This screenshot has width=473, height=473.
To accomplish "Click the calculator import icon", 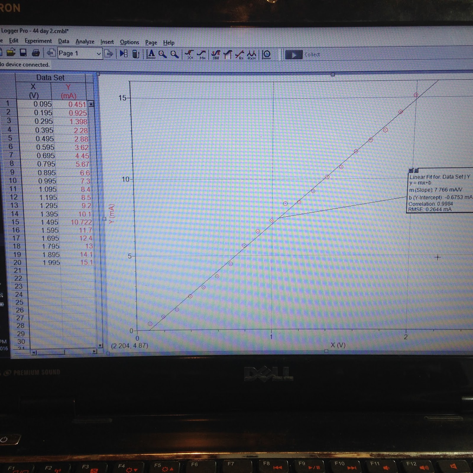I will pyautogui.click(x=136, y=54).
